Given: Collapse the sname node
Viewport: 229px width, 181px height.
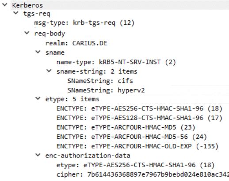Looking at the screenshot, I should [38, 52].
